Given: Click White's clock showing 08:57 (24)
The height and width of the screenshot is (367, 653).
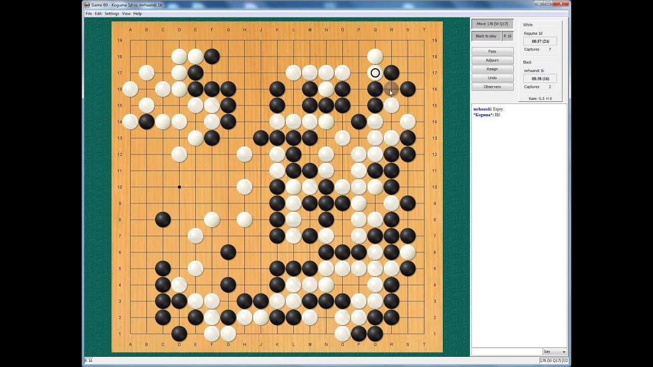Looking at the screenshot, I should click(540, 41).
